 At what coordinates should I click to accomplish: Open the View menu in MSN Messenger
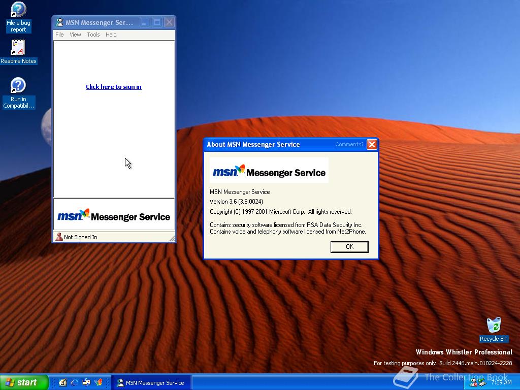tap(75, 35)
